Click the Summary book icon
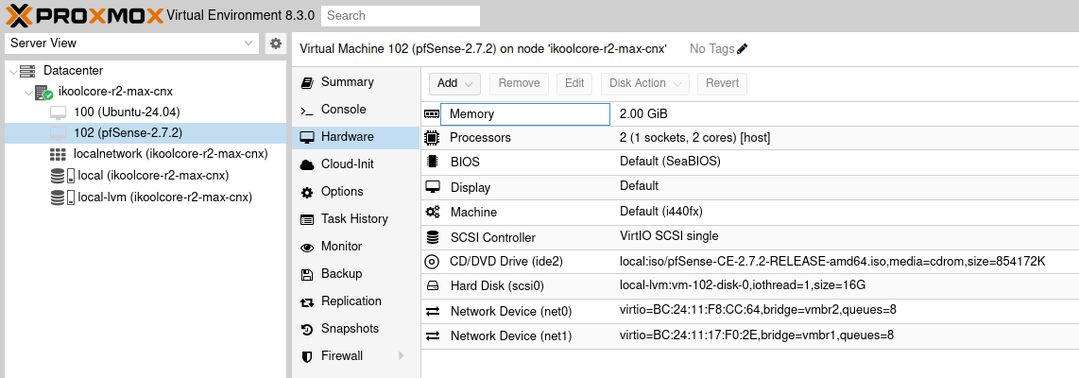1079x378 pixels. point(308,82)
